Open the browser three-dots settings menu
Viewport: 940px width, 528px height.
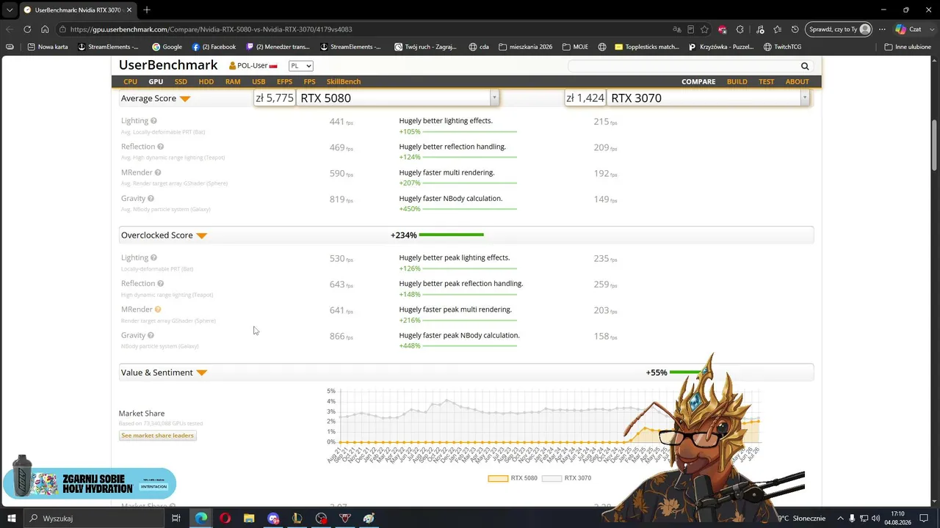click(x=882, y=29)
